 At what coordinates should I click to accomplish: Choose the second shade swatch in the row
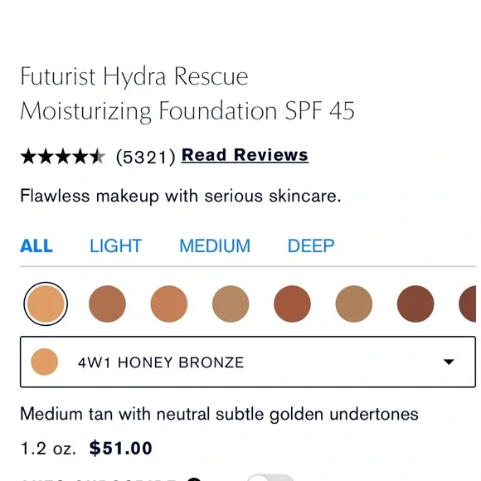(x=107, y=304)
